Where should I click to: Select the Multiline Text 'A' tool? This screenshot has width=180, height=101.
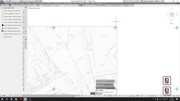26,46
